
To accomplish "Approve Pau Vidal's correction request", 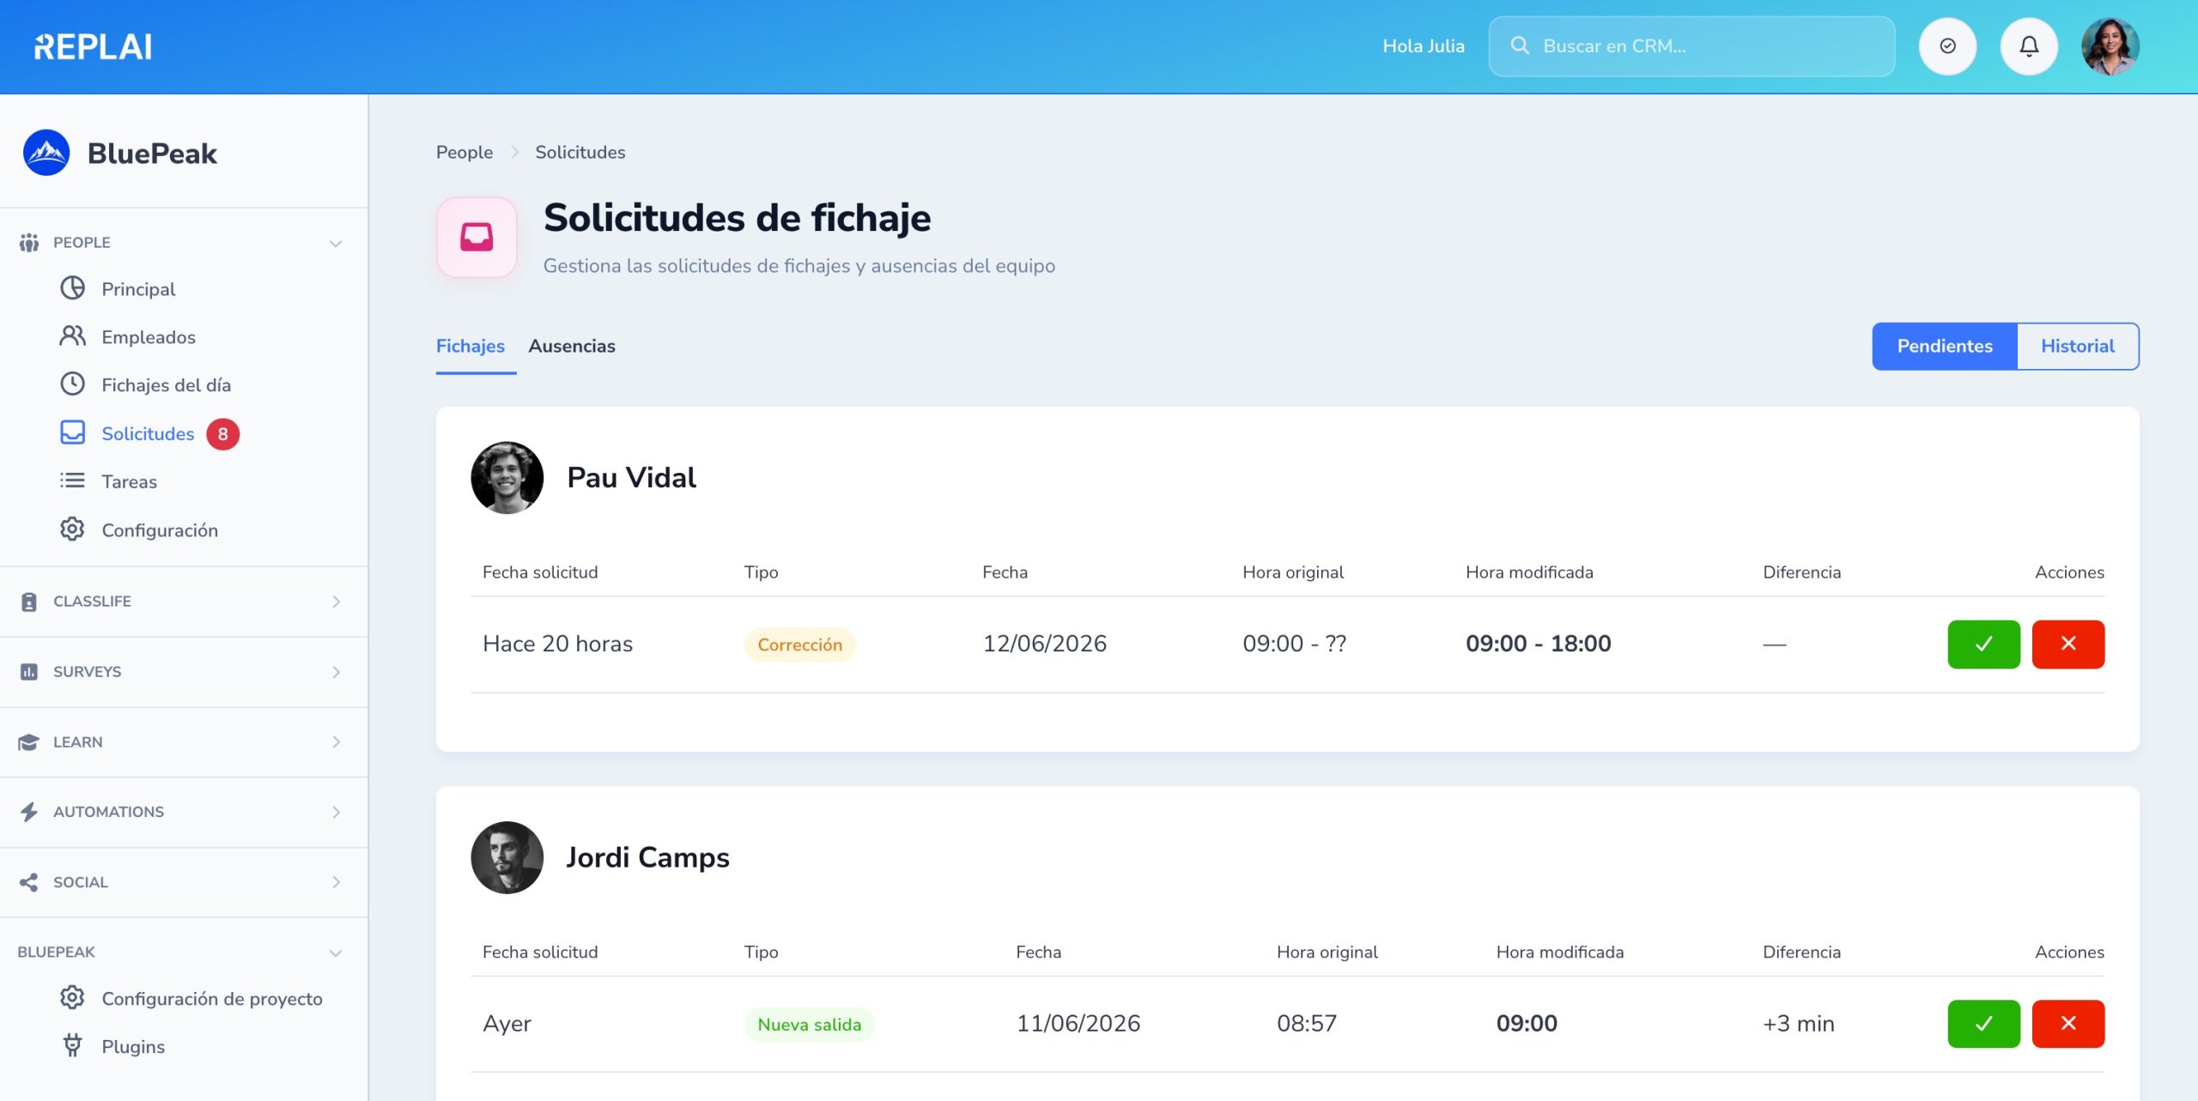I will [x=1983, y=644].
